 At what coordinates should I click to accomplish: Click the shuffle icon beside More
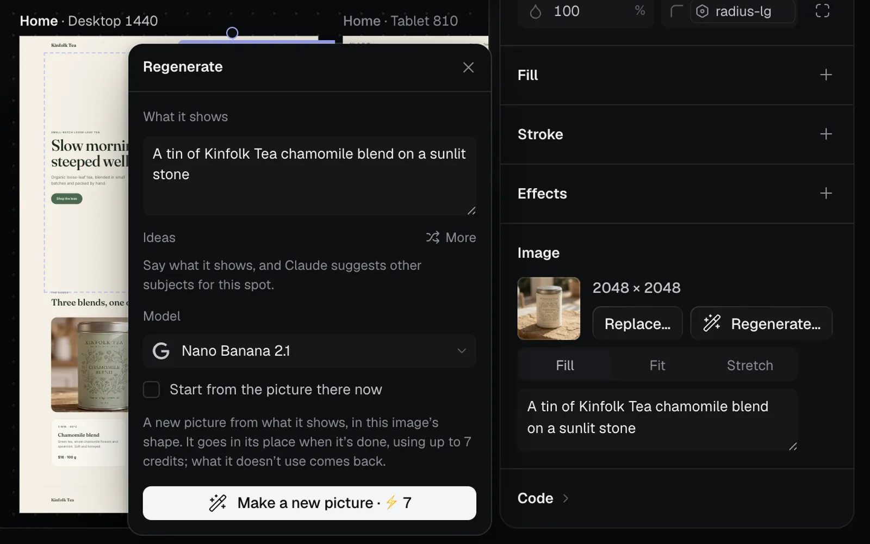tap(433, 237)
